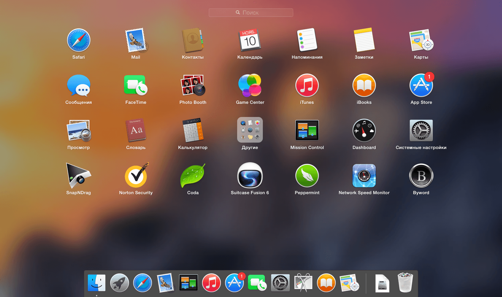Screen dimensions: 502x297
Task: Open Norton Security
Action: point(136,176)
